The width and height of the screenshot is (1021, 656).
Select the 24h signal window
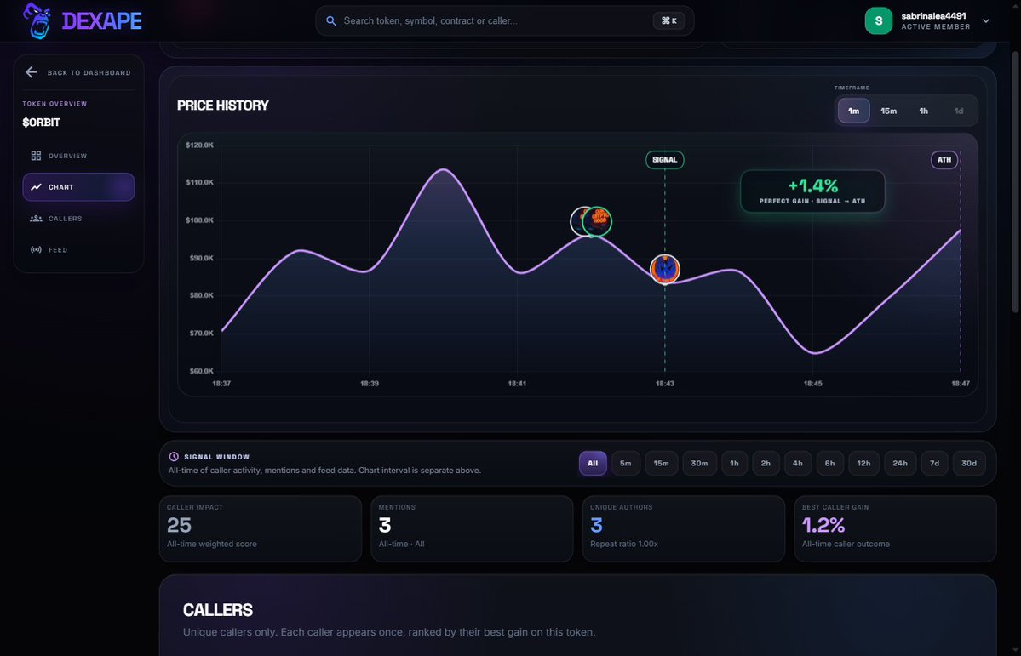click(x=900, y=464)
